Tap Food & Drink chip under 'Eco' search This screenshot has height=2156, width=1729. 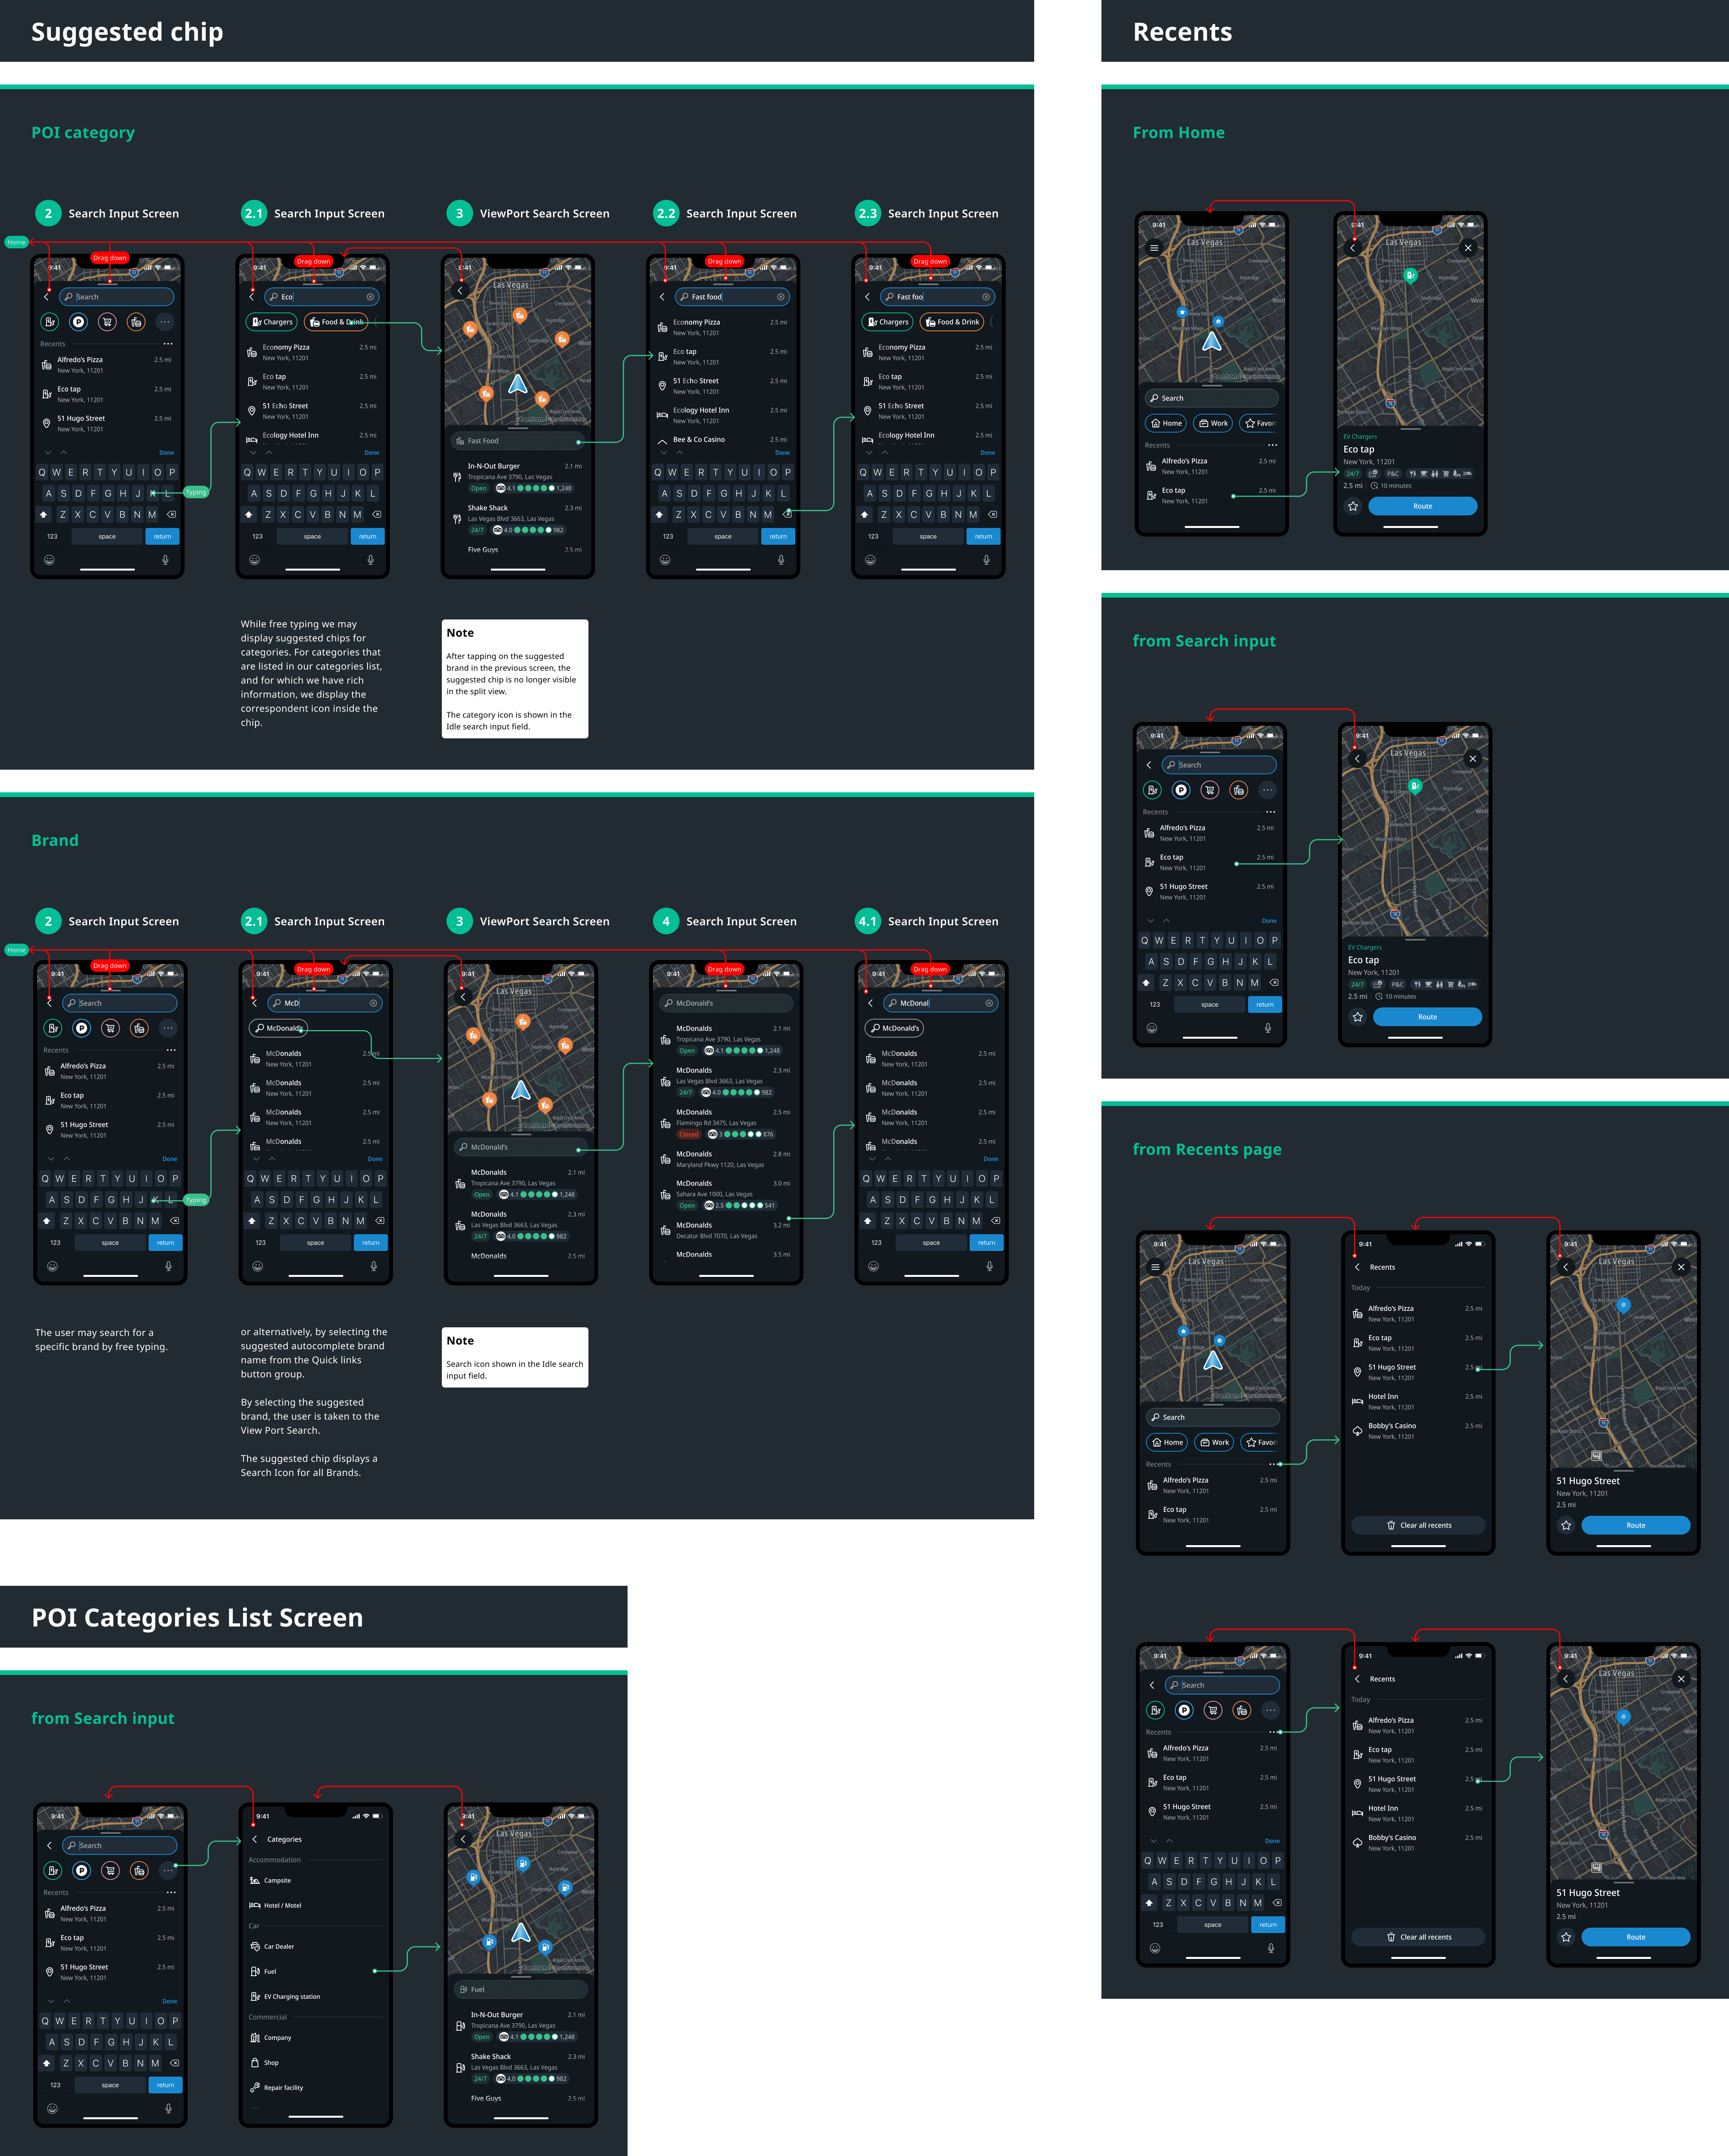[335, 322]
